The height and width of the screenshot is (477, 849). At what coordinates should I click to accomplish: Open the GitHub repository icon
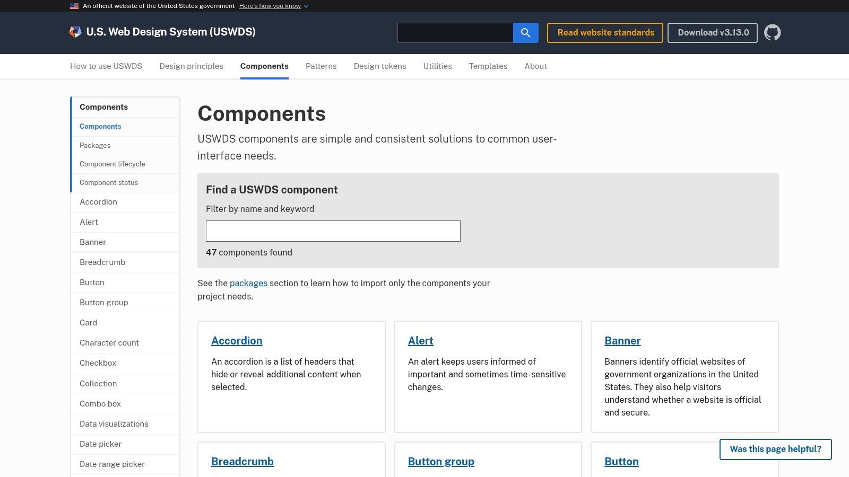pos(772,32)
